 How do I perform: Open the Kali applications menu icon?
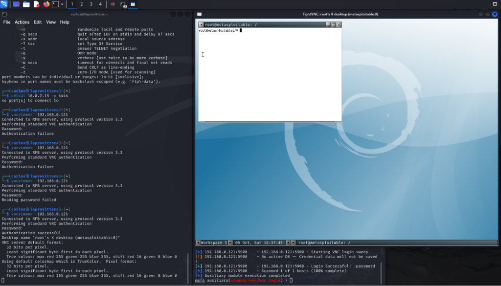[x=4, y=4]
